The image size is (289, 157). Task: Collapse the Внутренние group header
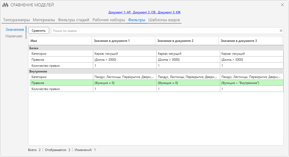click(x=156, y=71)
